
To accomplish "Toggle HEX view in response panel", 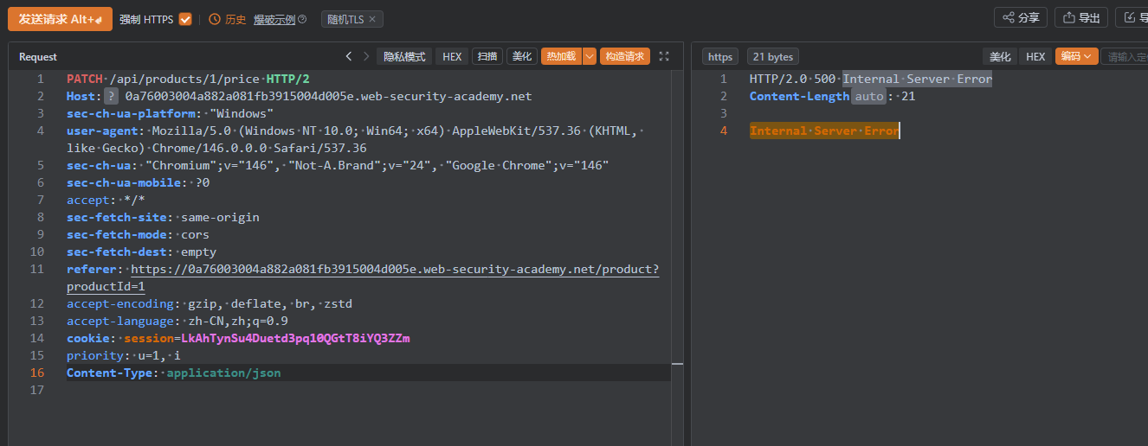I will tap(1035, 56).
